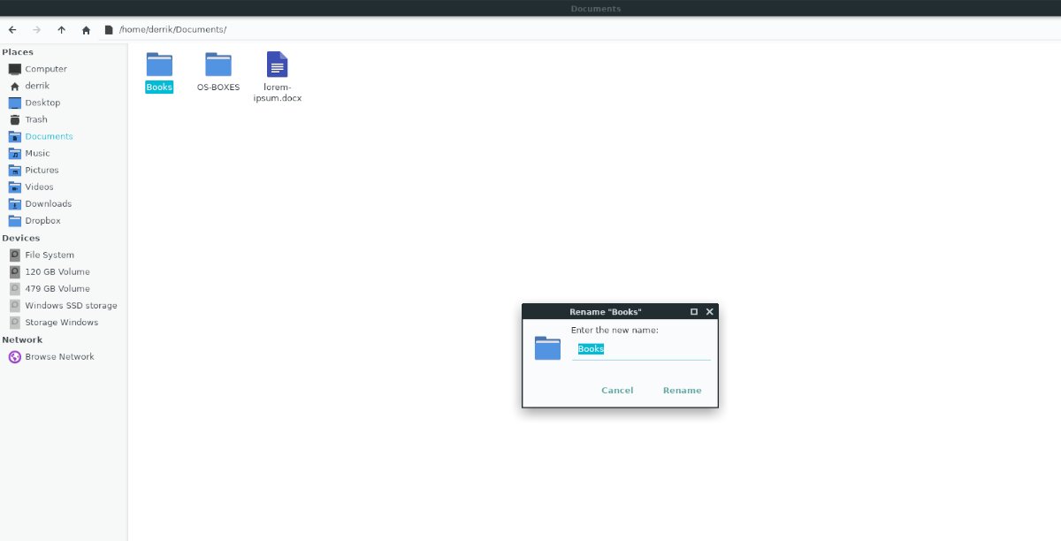Click the "Pictures" label in sidebar

[42, 170]
